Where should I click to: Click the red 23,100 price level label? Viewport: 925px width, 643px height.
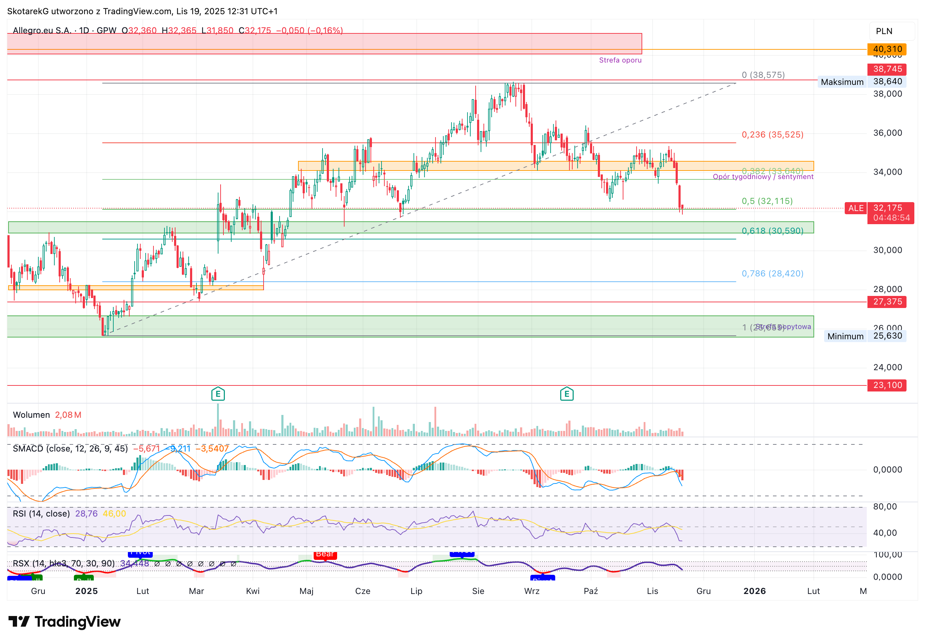(x=886, y=385)
